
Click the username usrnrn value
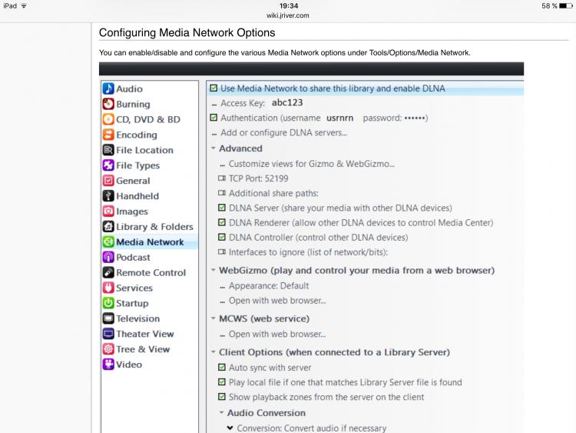pyautogui.click(x=339, y=118)
